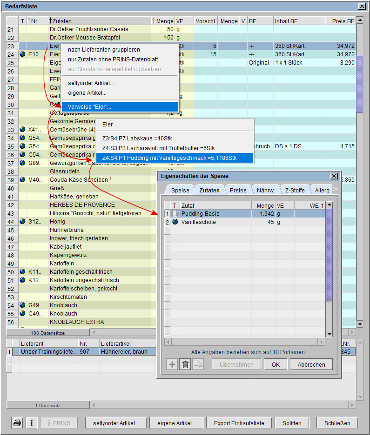Open the Nährw. tab
This screenshot has height=435, width=370.
266,190
